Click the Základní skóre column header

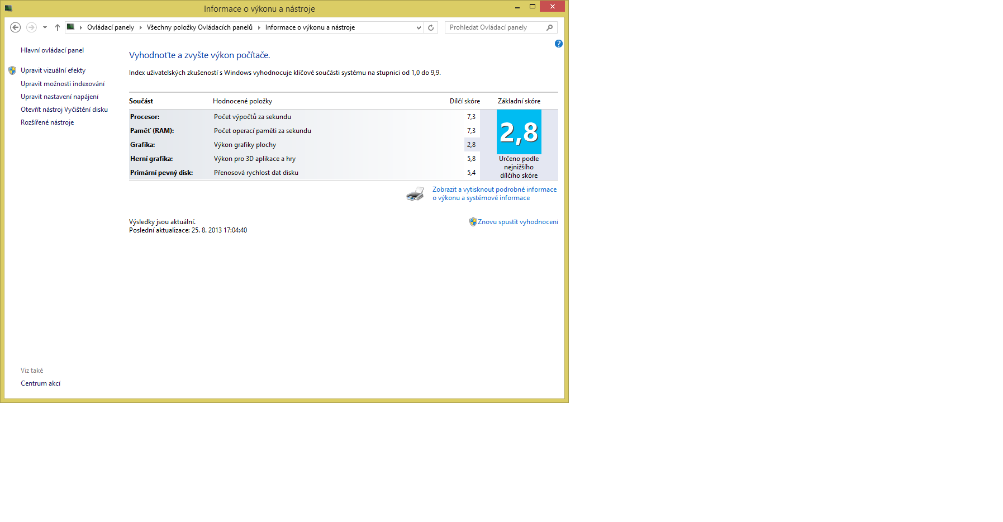pyautogui.click(x=519, y=101)
